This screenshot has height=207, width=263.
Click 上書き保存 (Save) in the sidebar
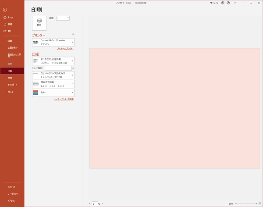[x=12, y=47]
